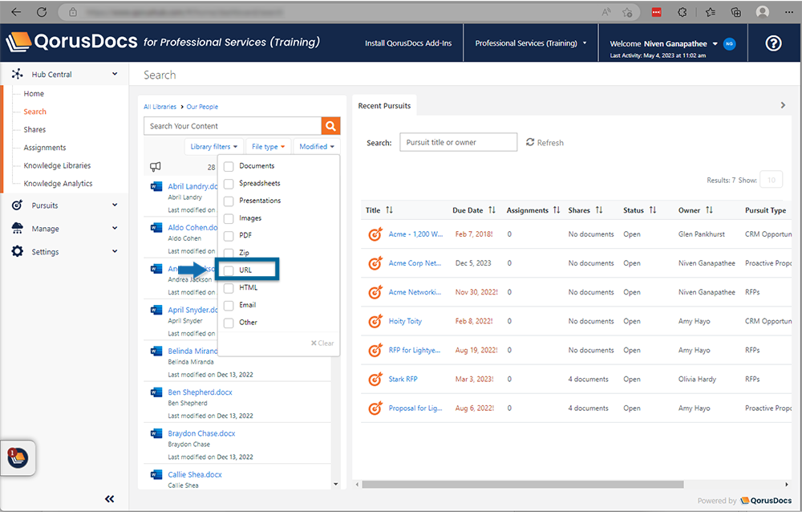
Task: Click the horizontal scrollbar under pursuits table
Action: click(523, 485)
